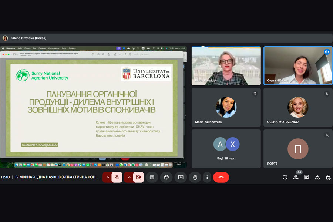The width and height of the screenshot is (333, 222).
Task: Send an emoji reaction
Action: pyautogui.click(x=166, y=177)
